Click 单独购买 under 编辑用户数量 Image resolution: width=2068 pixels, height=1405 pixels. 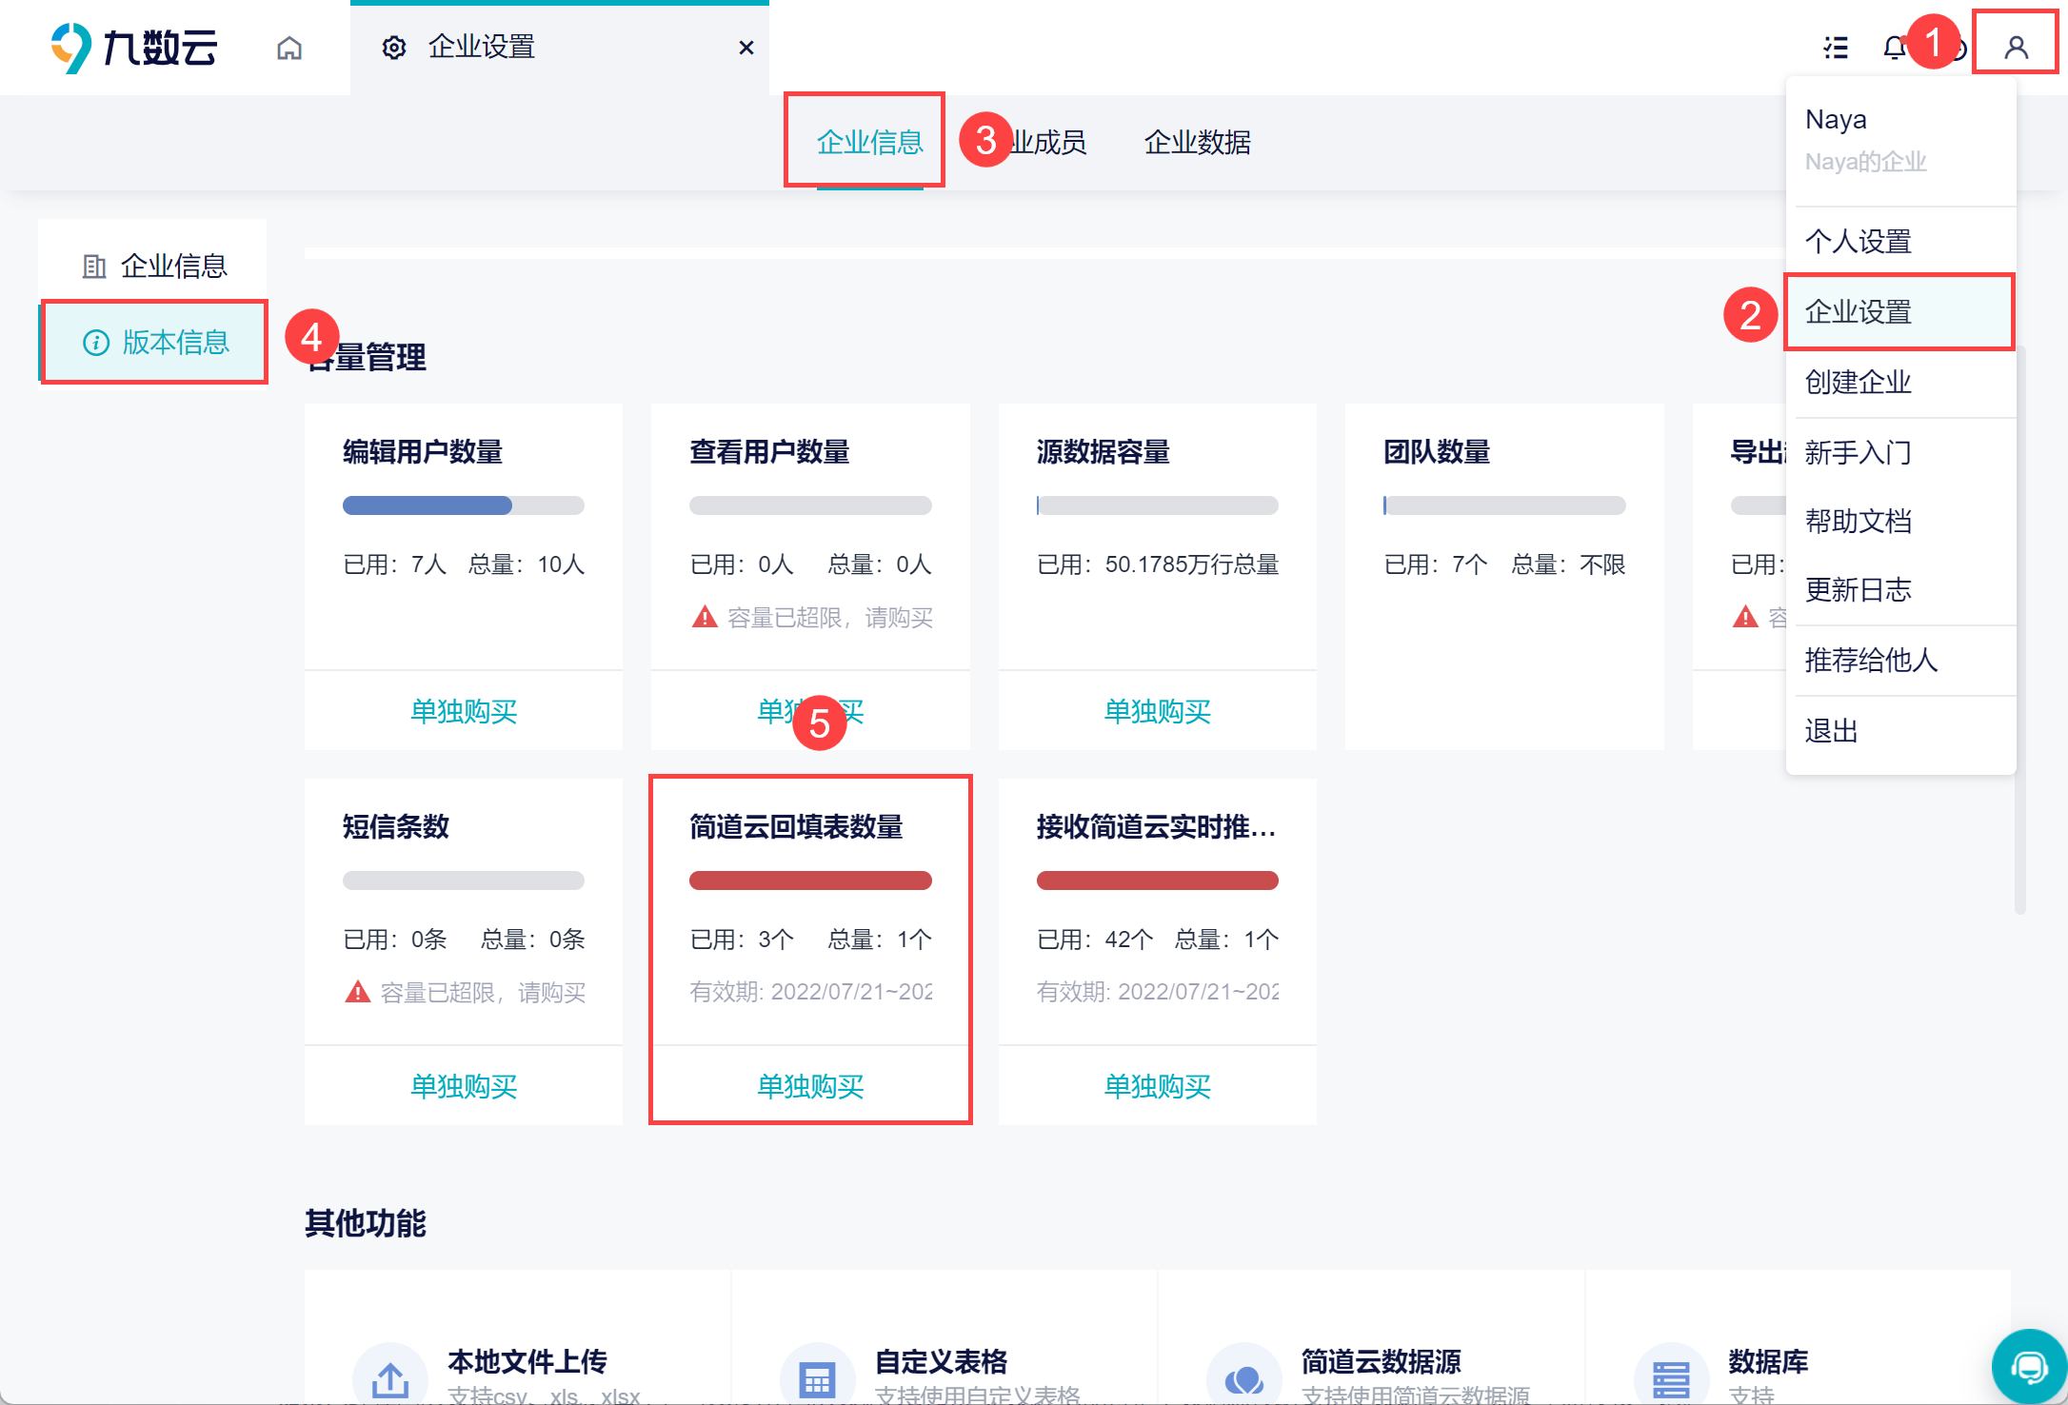(x=464, y=711)
